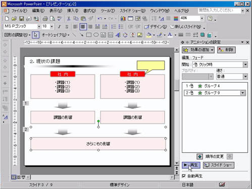Viewport: 252px width, 189px height.
Task: Open the 開始 クリック時 dropdown
Action: tap(245, 65)
